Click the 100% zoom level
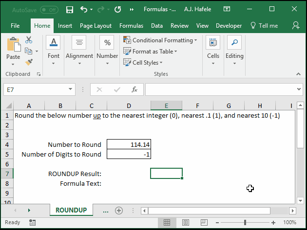Image resolution: width=307 pixels, height=230 pixels. 290,222
